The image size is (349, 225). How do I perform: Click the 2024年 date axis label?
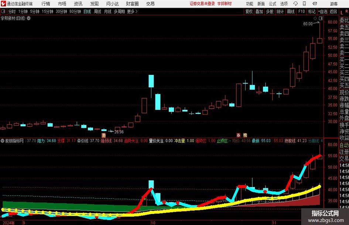point(9,223)
